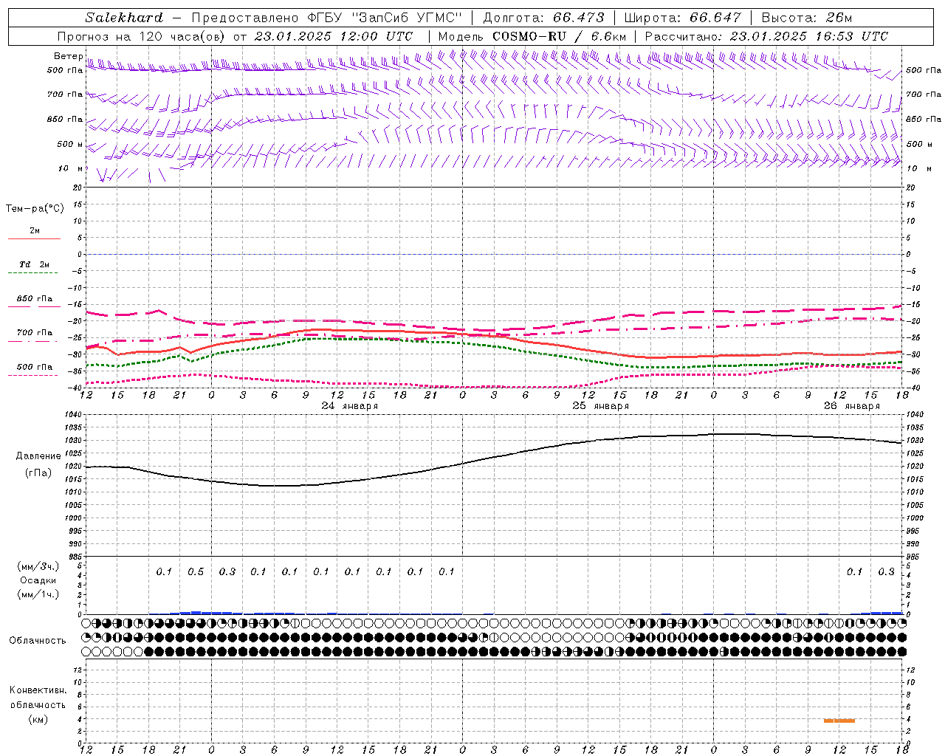Select the "Предоставлено ФГБУ ЗапСиб УГМС" text
945x756 pixels.
coord(326,18)
